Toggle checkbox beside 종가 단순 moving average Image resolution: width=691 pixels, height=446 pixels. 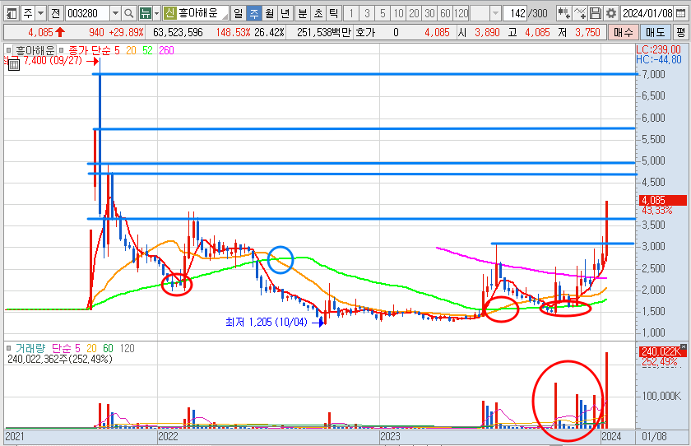point(61,50)
